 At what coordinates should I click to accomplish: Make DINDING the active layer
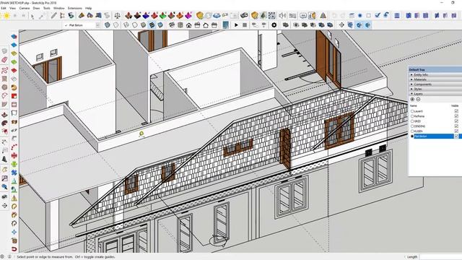pos(412,126)
